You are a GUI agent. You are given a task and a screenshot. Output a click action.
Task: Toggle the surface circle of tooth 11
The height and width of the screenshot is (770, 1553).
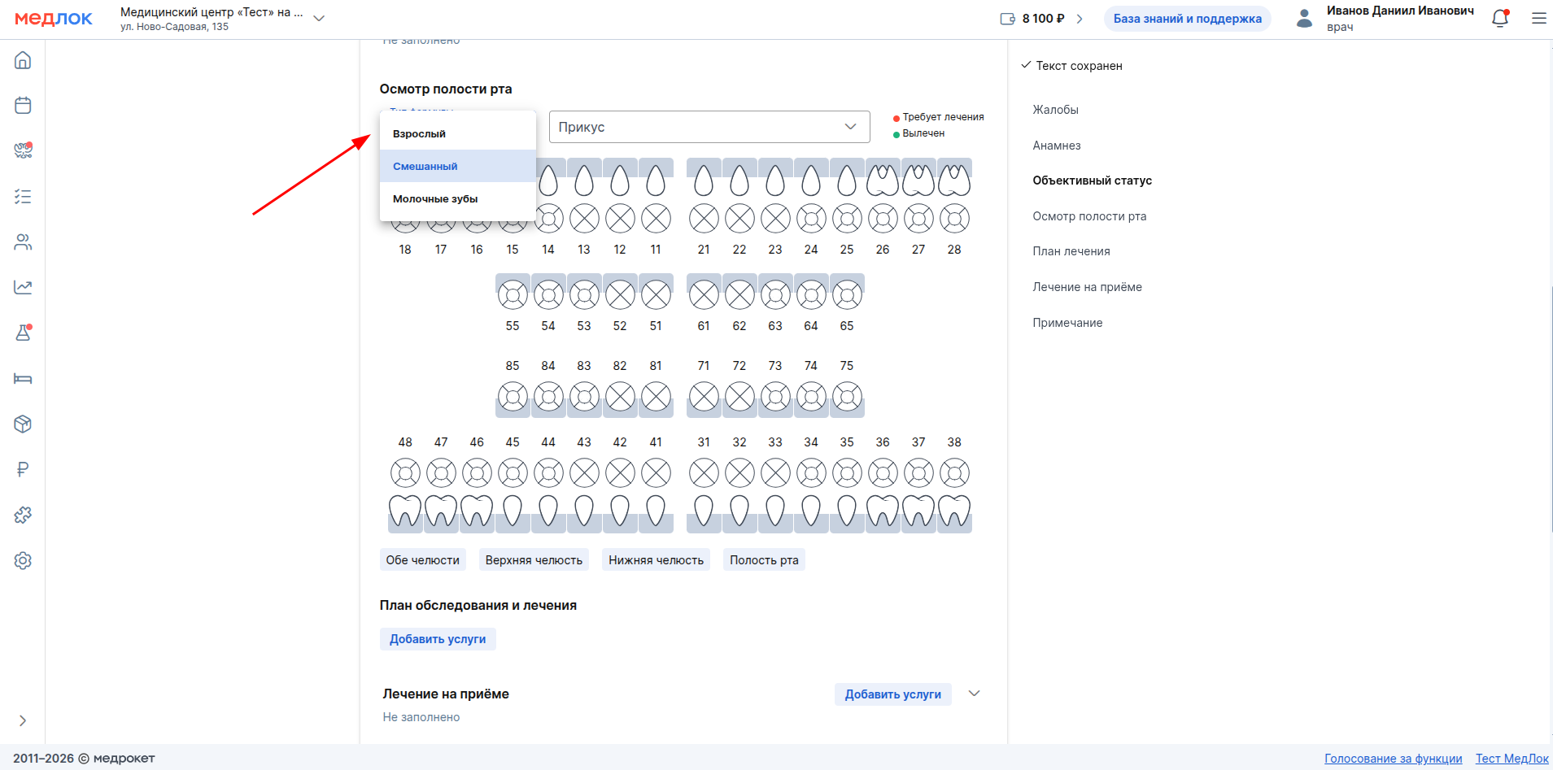pyautogui.click(x=656, y=218)
